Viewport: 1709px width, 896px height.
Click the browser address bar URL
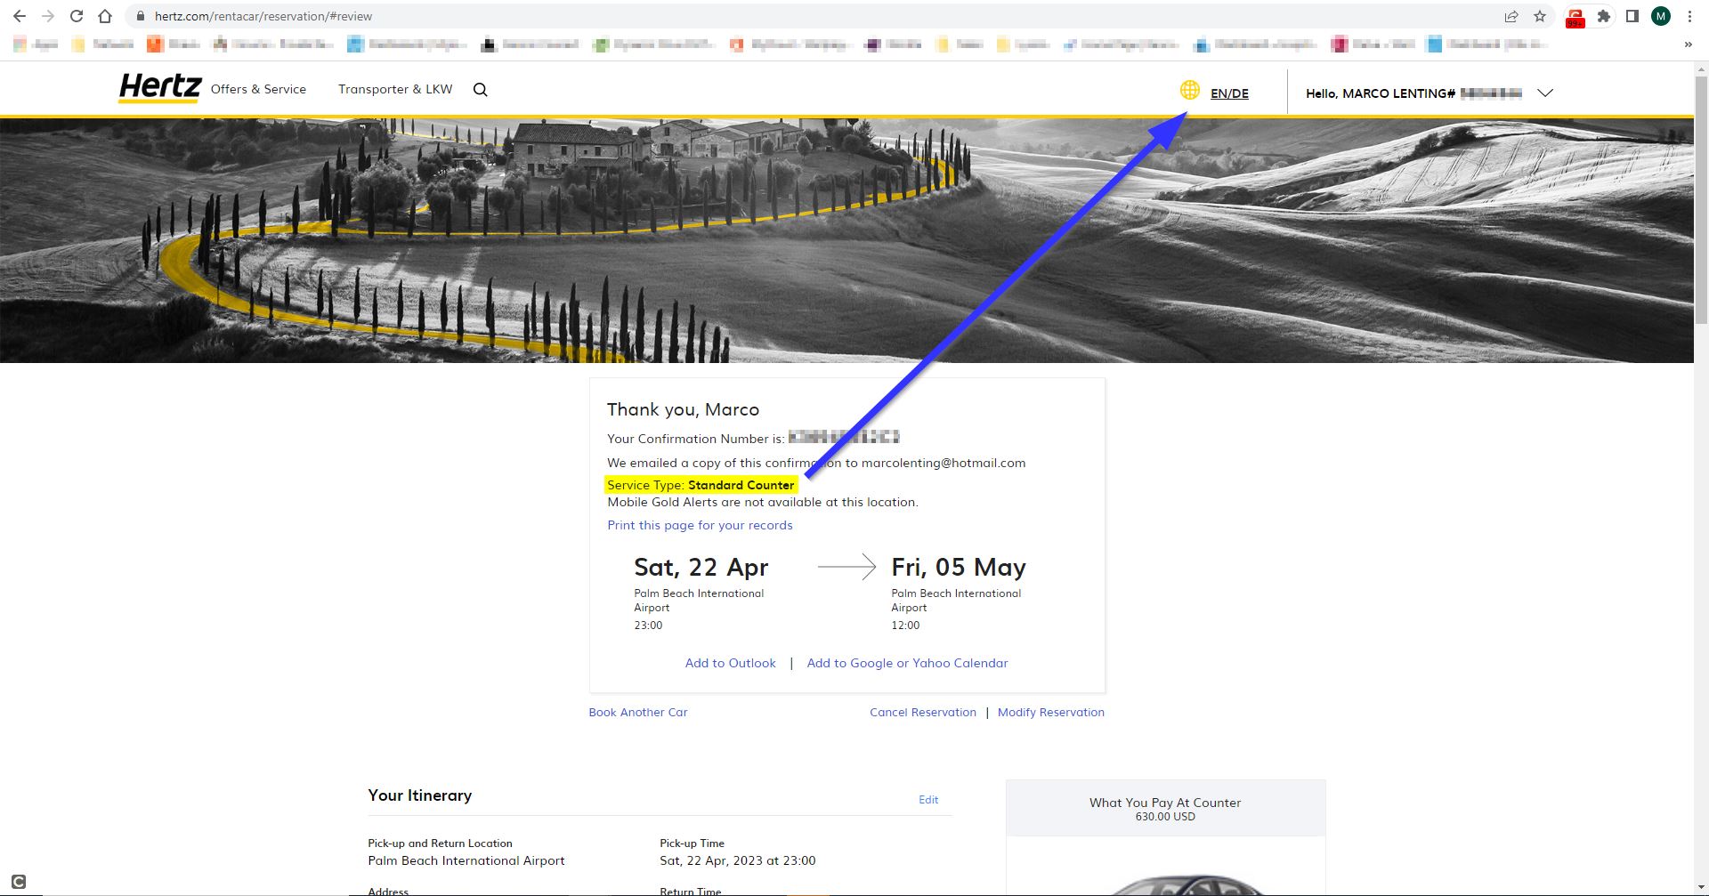263,16
